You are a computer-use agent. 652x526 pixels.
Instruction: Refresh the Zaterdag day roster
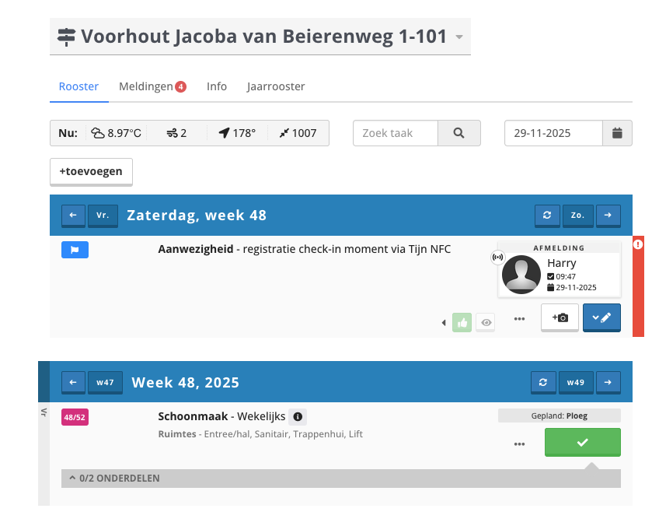tap(547, 216)
